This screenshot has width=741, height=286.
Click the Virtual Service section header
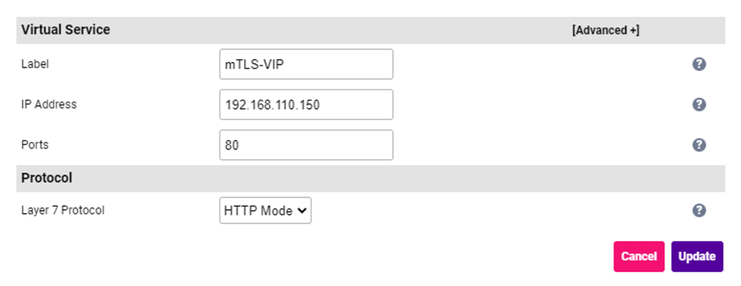66,30
